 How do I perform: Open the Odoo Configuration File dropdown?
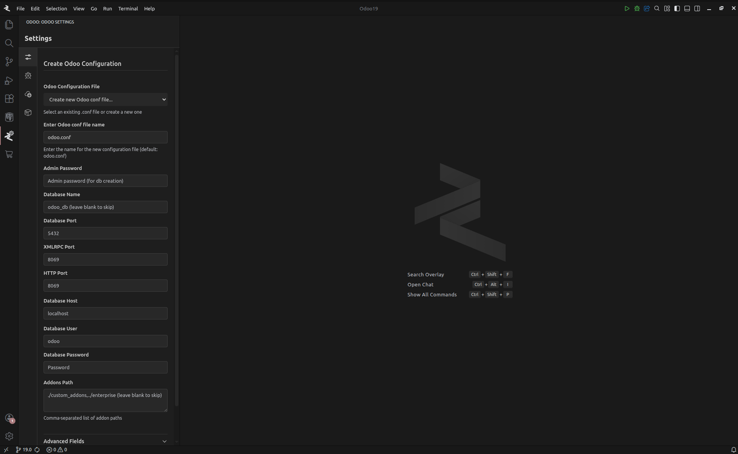[x=106, y=99]
